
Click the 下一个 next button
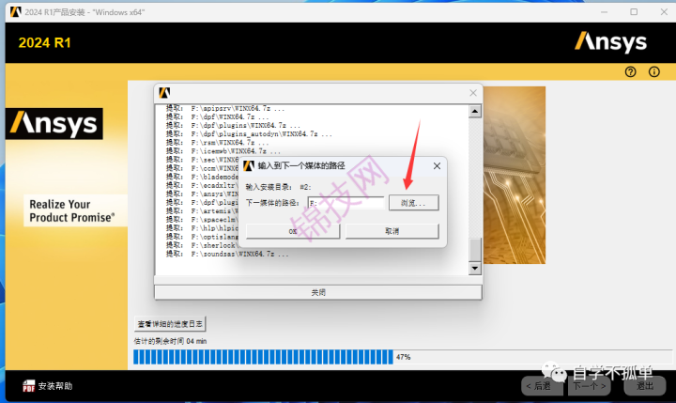coord(590,386)
